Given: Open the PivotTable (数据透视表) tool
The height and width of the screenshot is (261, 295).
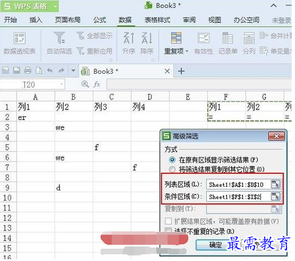Looking at the screenshot, I should click(x=20, y=43).
